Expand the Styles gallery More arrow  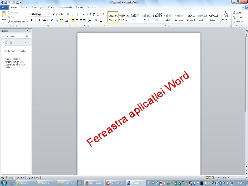click(x=220, y=21)
